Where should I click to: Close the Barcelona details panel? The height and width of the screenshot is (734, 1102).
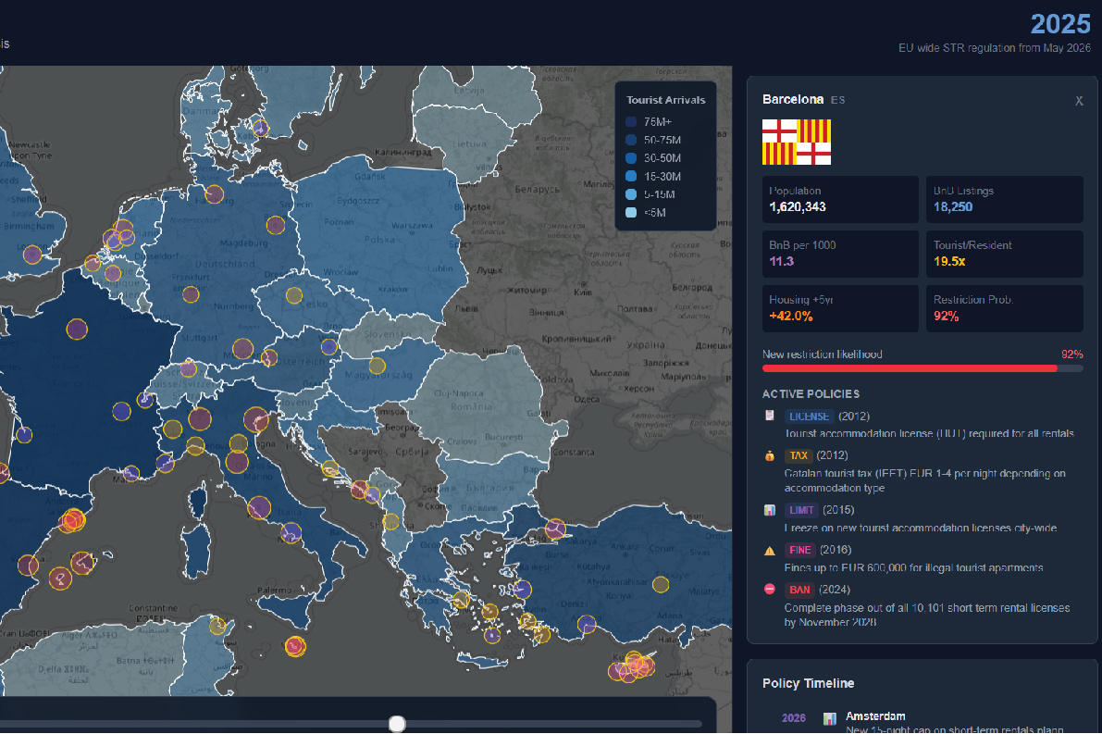(1079, 101)
